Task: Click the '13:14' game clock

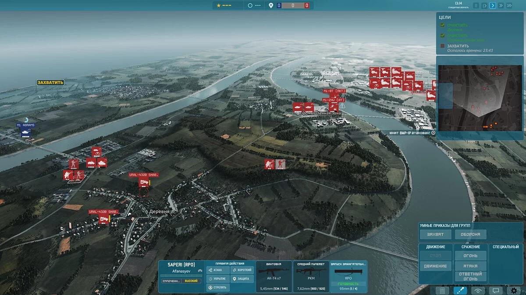Action: point(458,3)
